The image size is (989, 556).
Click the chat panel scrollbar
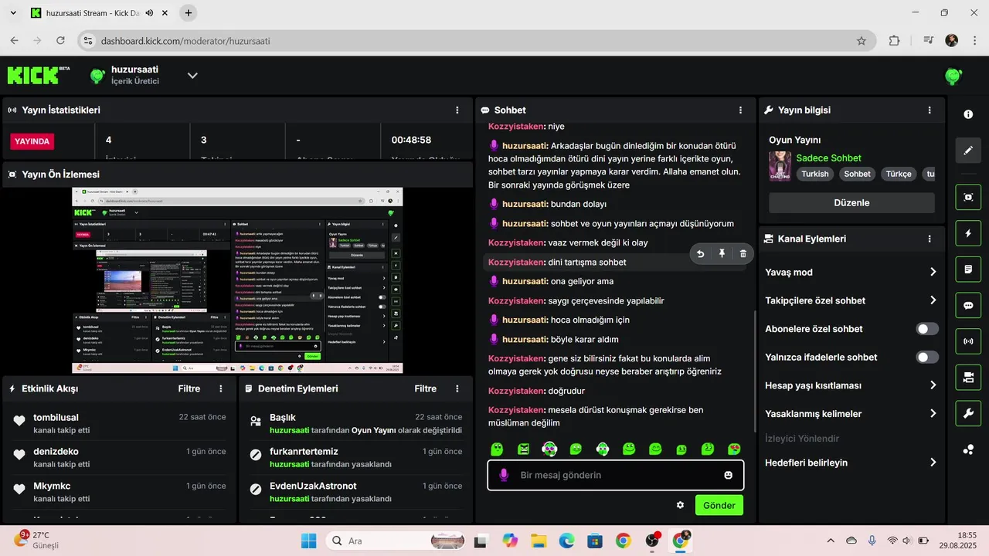754,371
